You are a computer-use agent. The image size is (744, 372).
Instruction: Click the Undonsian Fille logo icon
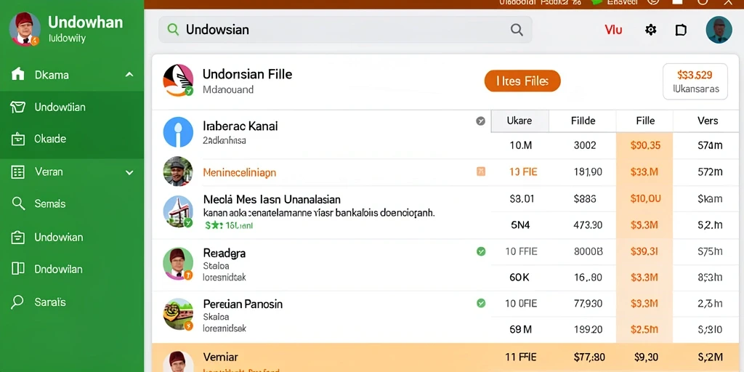[x=178, y=80]
